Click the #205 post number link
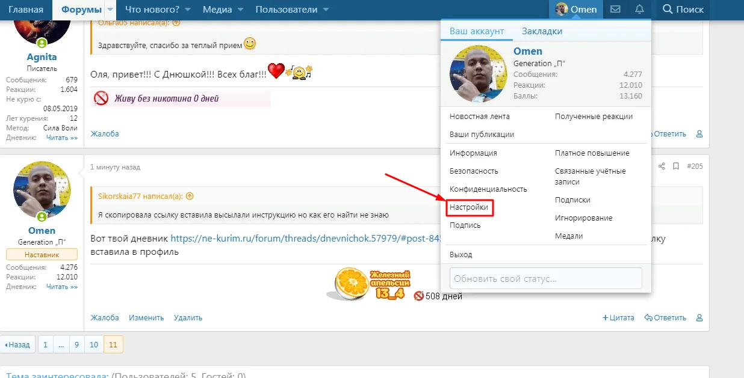This screenshot has width=744, height=378. click(695, 166)
